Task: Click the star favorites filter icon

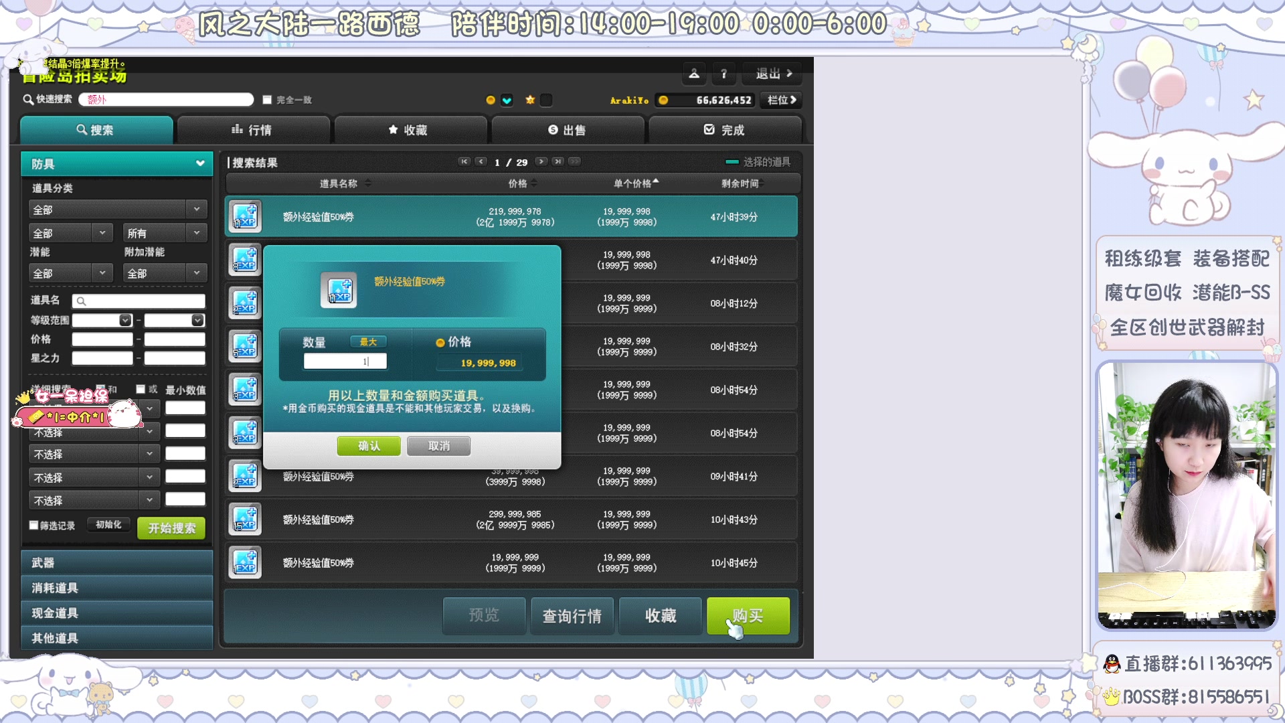Action: tap(530, 100)
